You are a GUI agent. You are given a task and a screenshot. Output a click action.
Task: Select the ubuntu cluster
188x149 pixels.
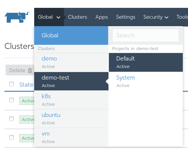tap(71, 118)
